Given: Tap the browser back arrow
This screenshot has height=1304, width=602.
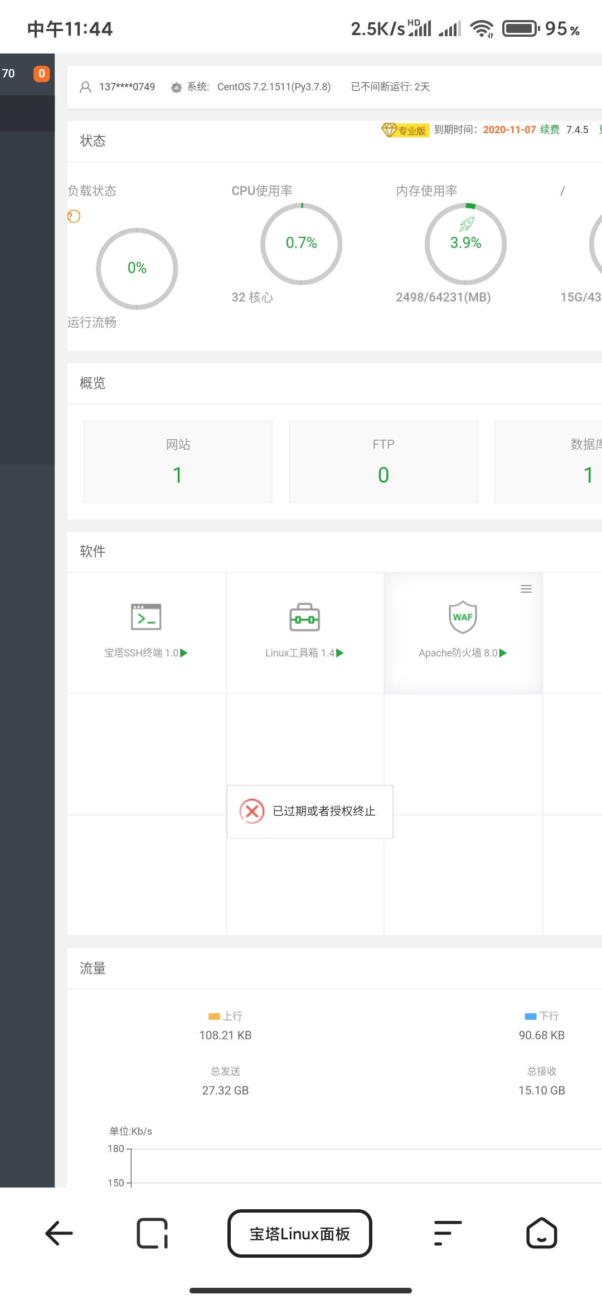Looking at the screenshot, I should (59, 1233).
